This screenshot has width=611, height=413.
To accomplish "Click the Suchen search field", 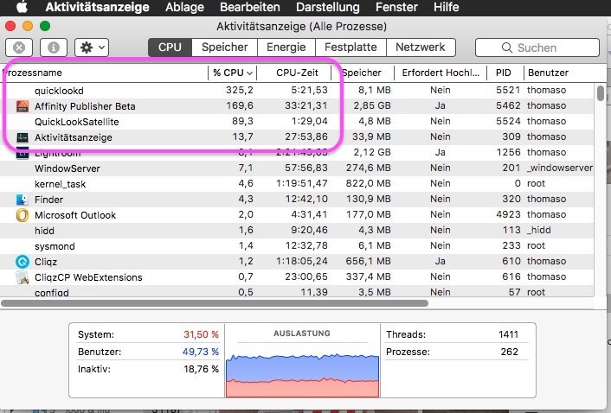I will tap(537, 48).
